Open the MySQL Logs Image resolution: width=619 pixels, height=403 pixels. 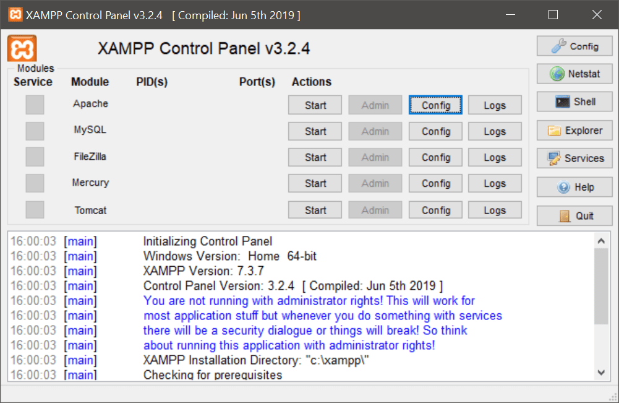pyautogui.click(x=495, y=131)
